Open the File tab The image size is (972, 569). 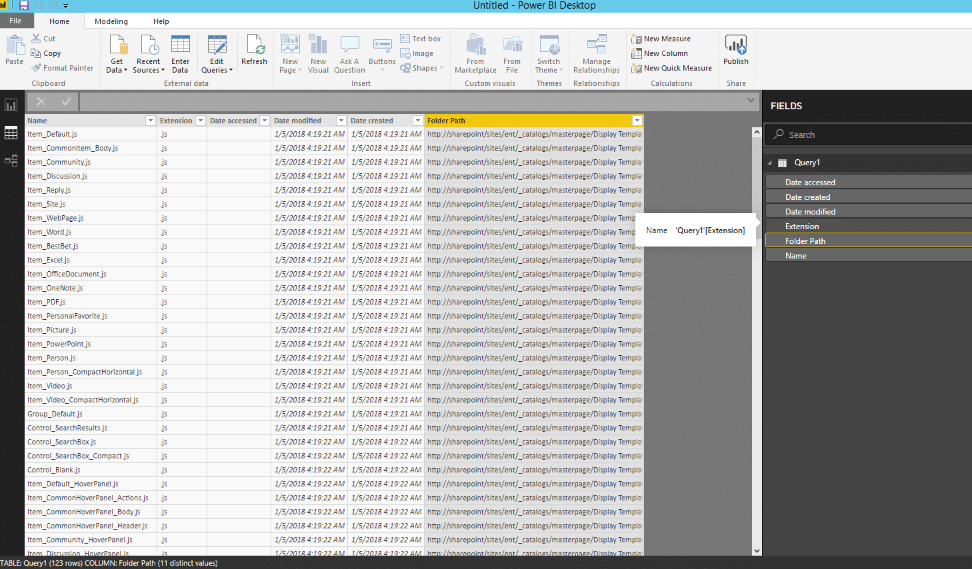[15, 21]
